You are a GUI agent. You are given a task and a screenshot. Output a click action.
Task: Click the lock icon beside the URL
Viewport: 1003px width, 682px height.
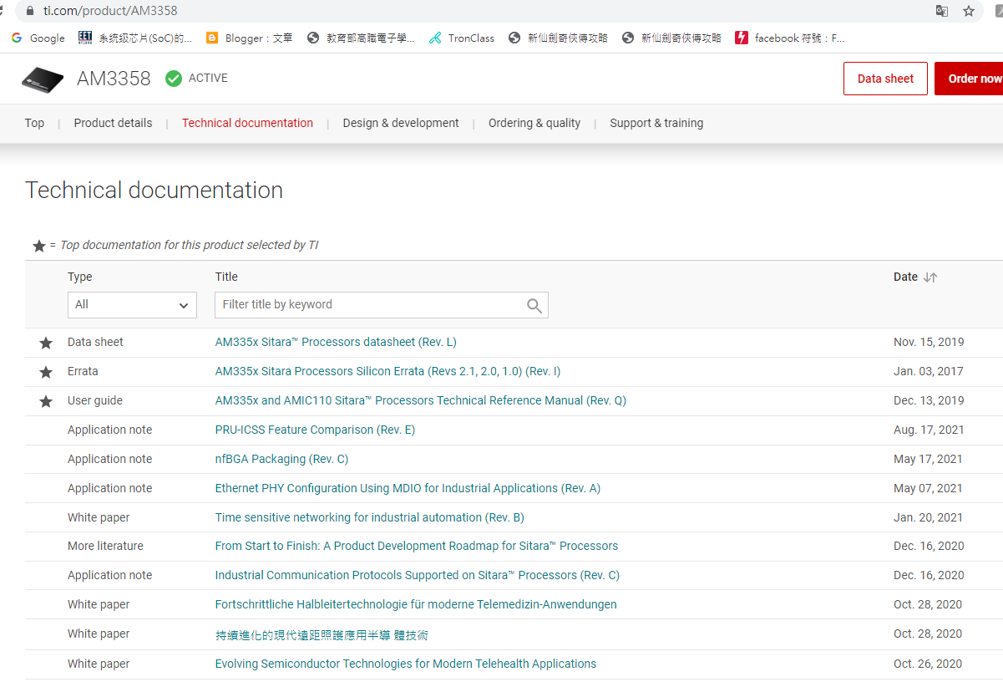(x=31, y=11)
